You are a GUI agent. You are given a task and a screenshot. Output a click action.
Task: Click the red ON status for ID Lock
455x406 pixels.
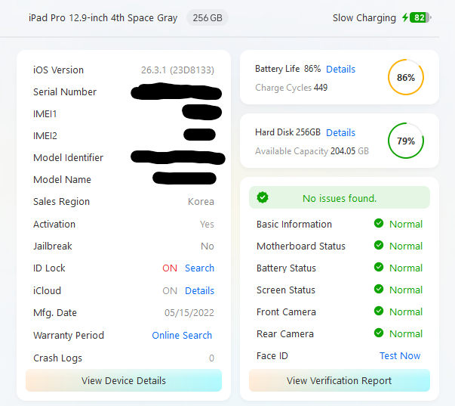(170, 268)
